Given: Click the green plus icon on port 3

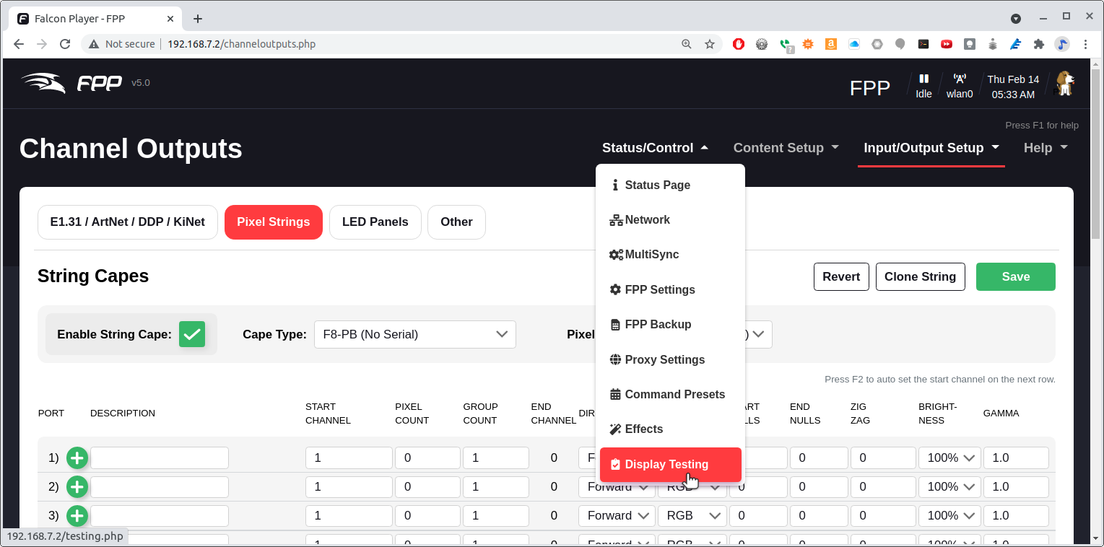Looking at the screenshot, I should coord(77,516).
